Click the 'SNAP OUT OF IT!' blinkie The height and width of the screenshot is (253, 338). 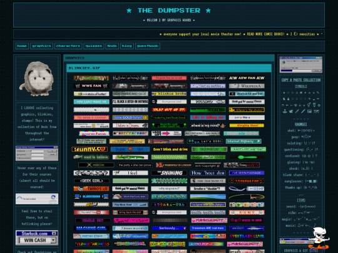tap(169, 110)
